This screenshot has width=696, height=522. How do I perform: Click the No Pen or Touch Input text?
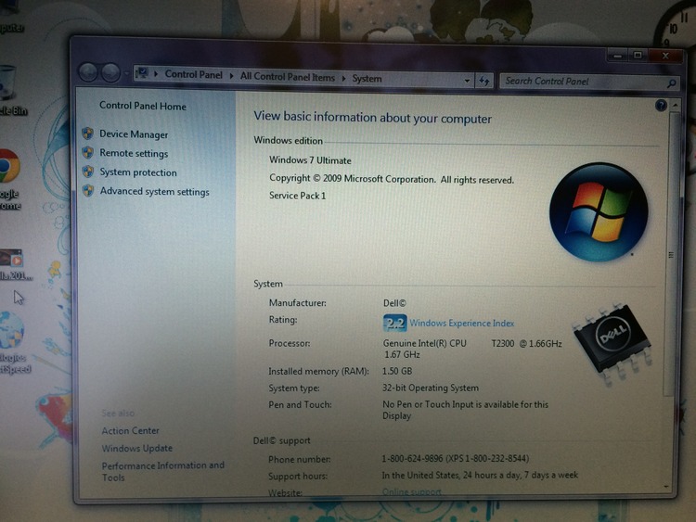[465, 410]
